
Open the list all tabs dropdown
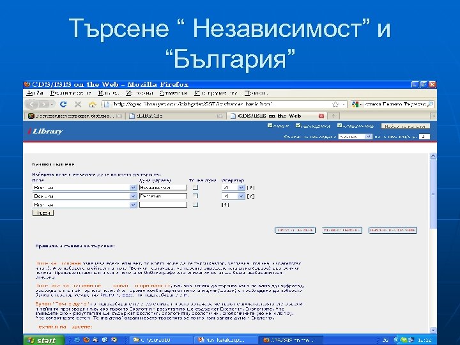(434, 116)
